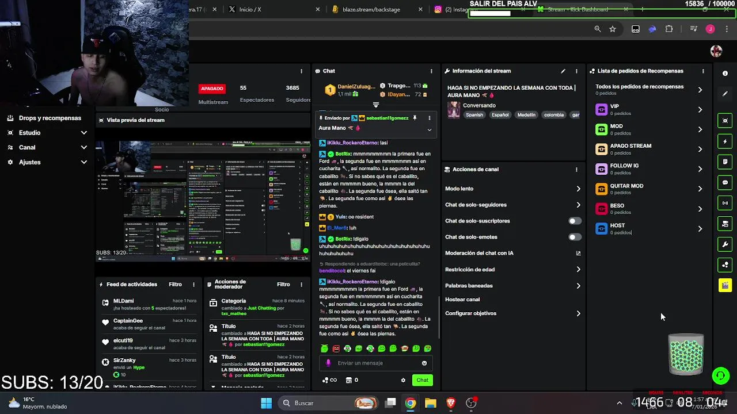Toggle channel actions icon in right sidebar
The height and width of the screenshot is (414, 737).
coord(725,224)
